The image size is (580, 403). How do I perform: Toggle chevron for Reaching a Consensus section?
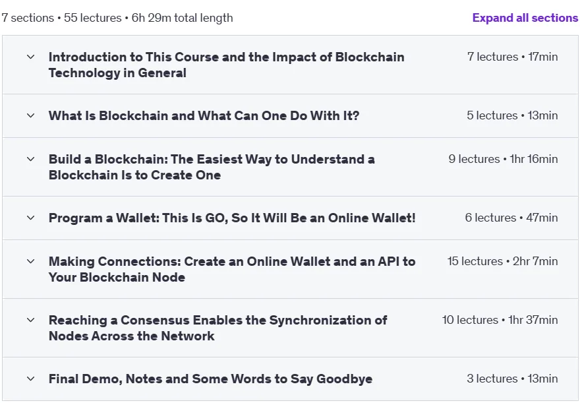(x=31, y=320)
